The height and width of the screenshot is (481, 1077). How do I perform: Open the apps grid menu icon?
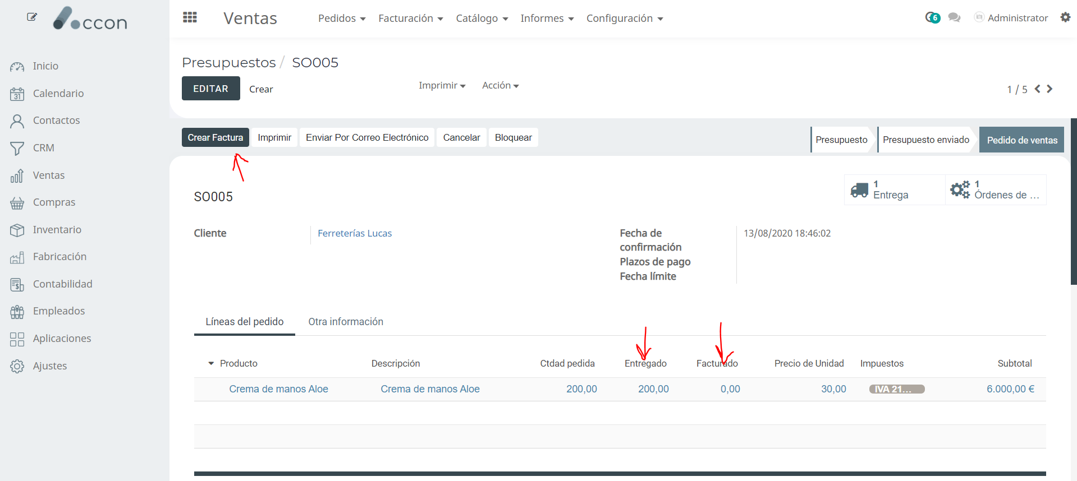click(x=190, y=17)
